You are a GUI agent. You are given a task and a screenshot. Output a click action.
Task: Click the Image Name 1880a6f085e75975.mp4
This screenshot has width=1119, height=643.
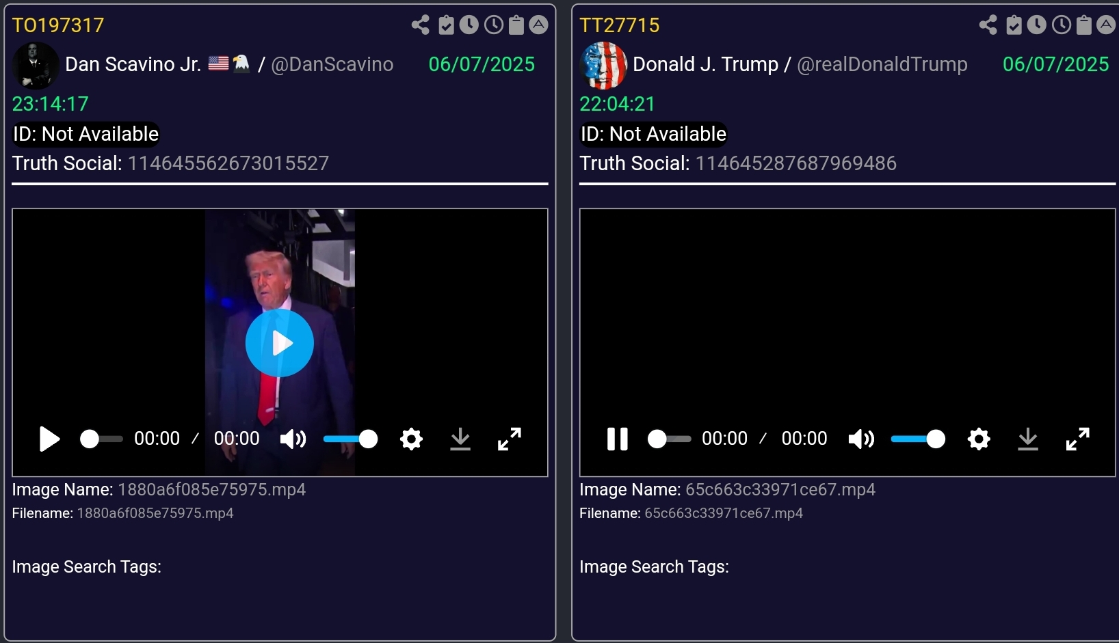212,489
